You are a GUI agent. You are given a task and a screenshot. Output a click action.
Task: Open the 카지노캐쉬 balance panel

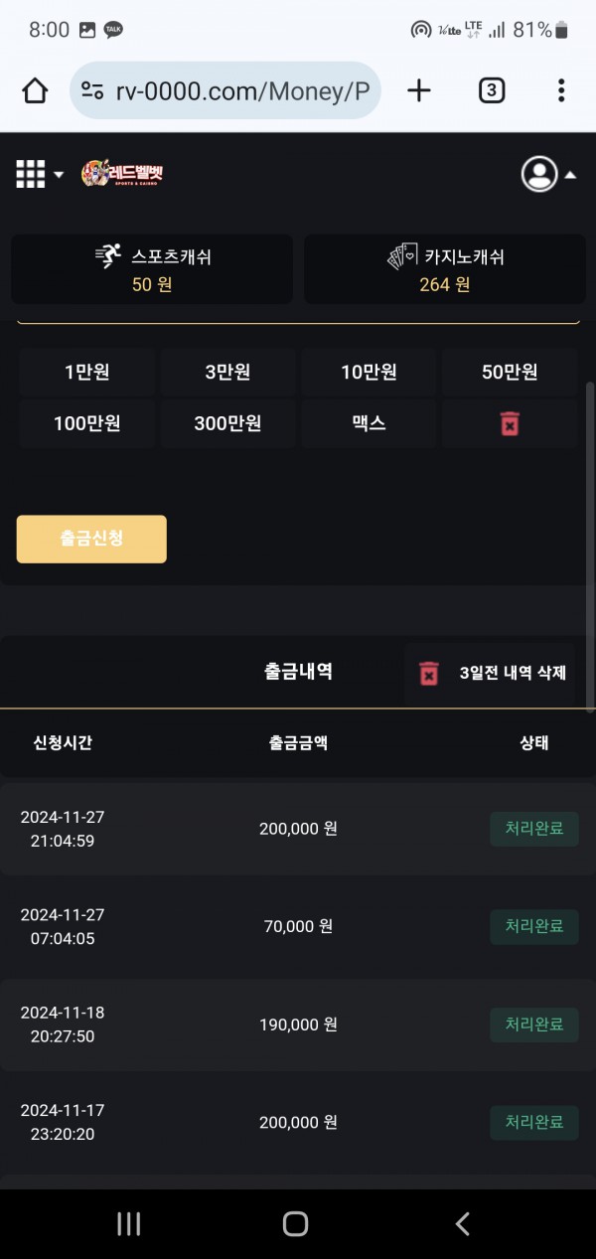tap(445, 269)
